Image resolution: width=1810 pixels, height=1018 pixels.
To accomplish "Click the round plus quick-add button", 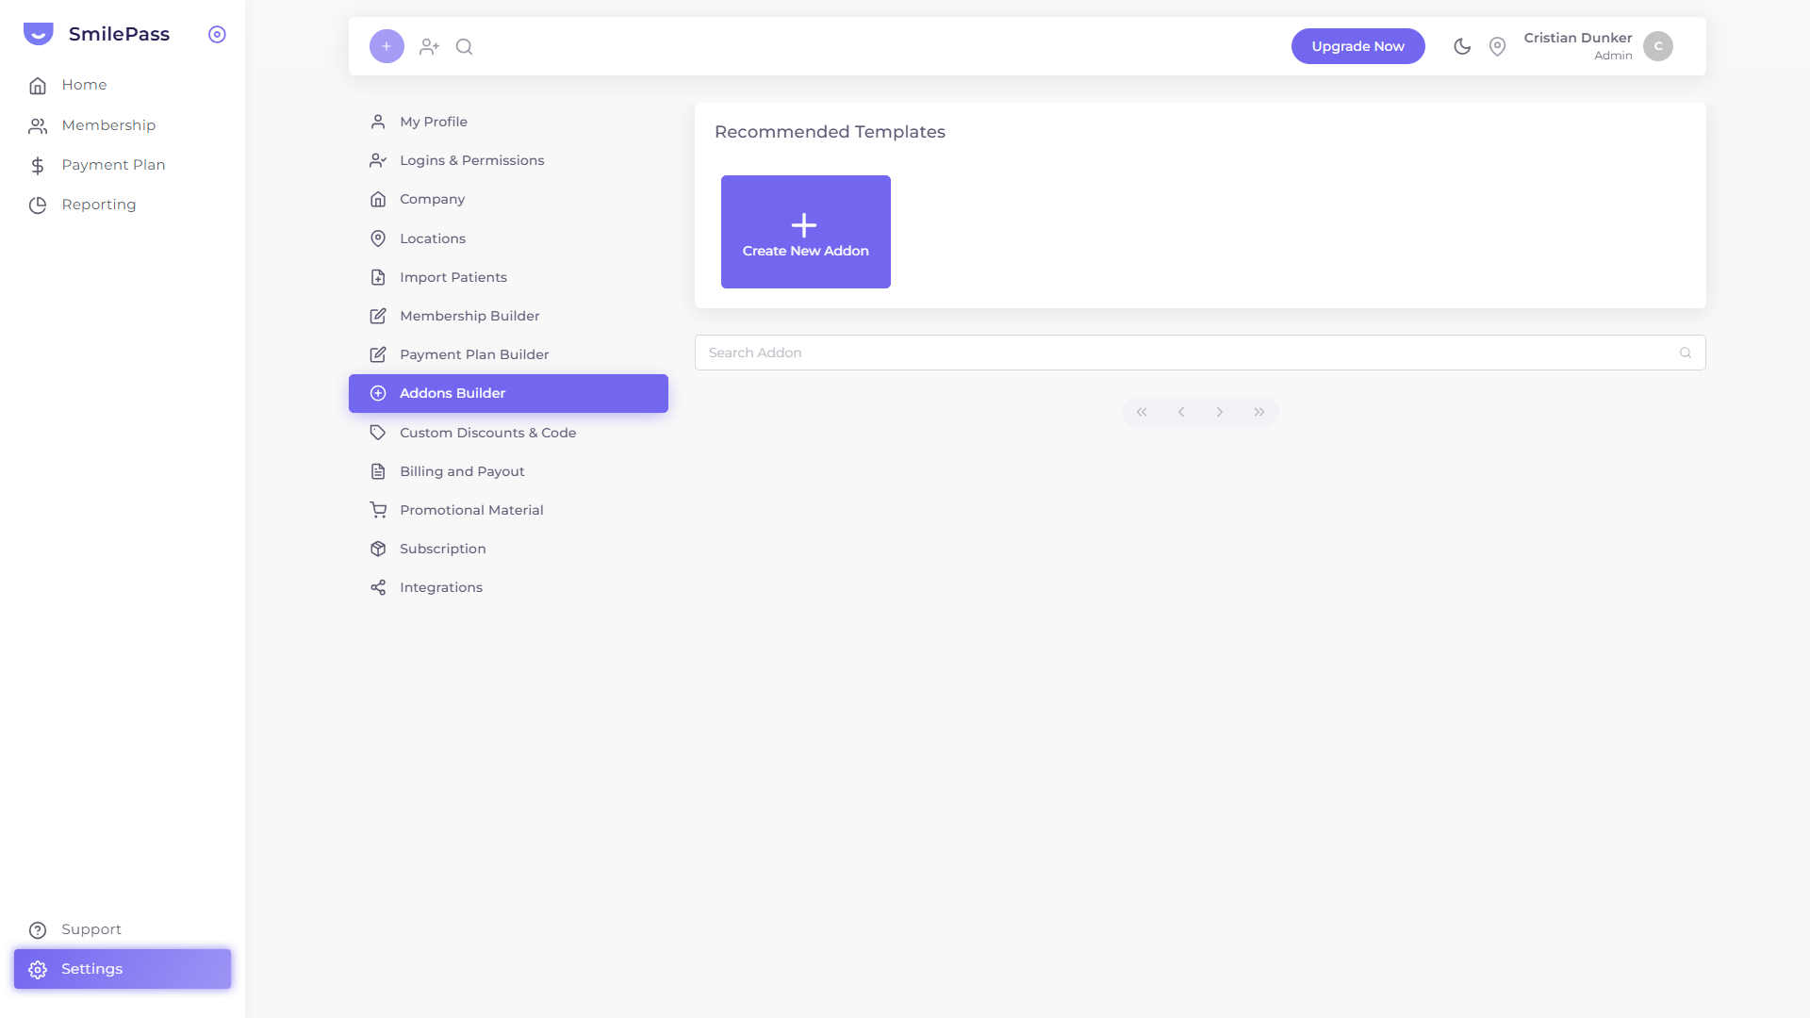I will pyautogui.click(x=387, y=46).
